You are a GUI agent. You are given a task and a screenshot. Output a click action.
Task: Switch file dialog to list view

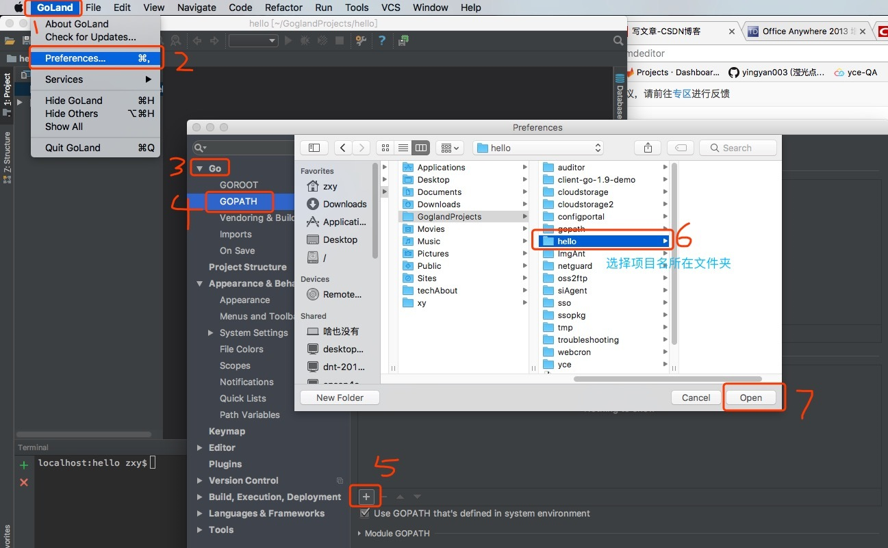pos(403,148)
